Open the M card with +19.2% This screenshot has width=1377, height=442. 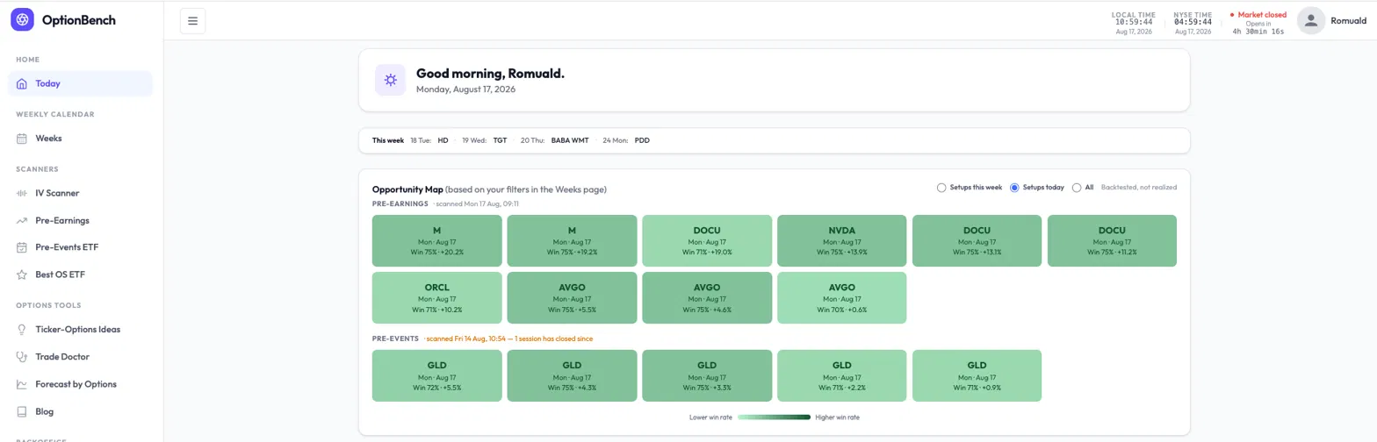[x=572, y=240]
